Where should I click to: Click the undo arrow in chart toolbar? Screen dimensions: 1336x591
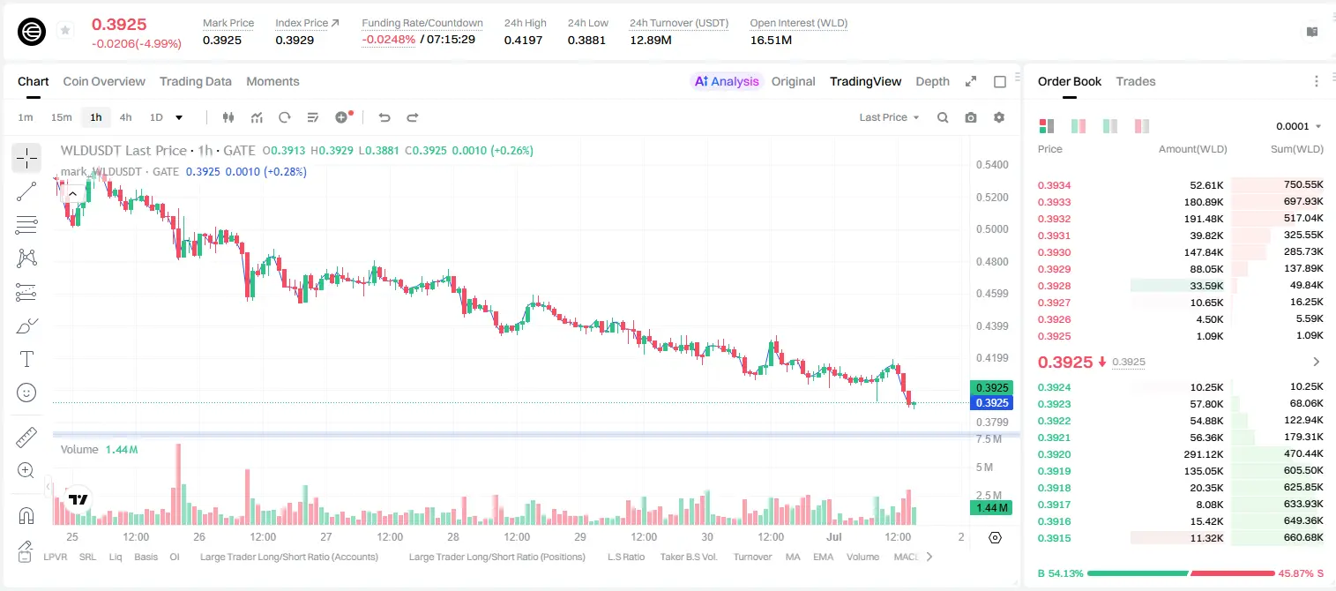point(384,117)
